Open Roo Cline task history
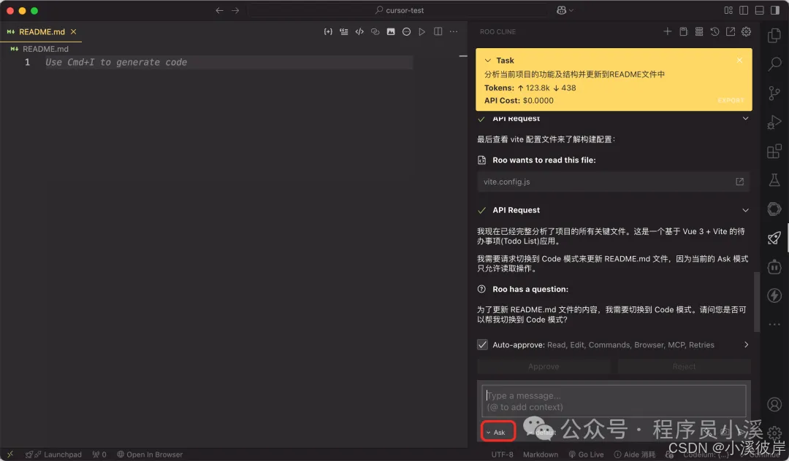The image size is (789, 461). (x=714, y=31)
